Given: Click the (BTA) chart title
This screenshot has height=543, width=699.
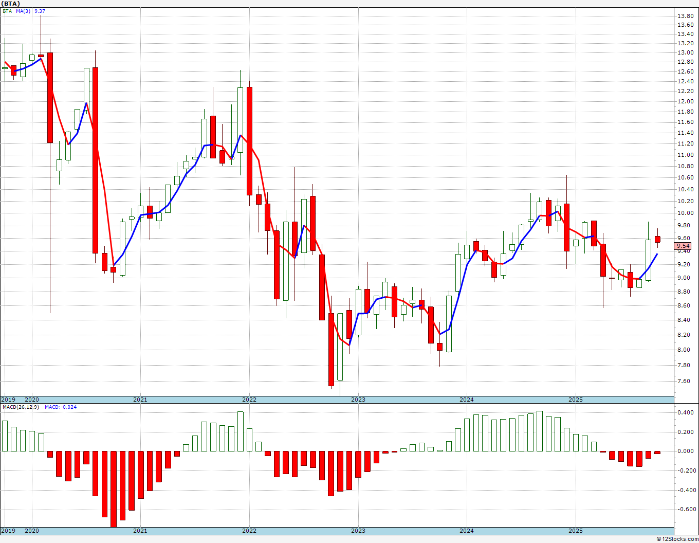Looking at the screenshot, I should pos(11,4).
